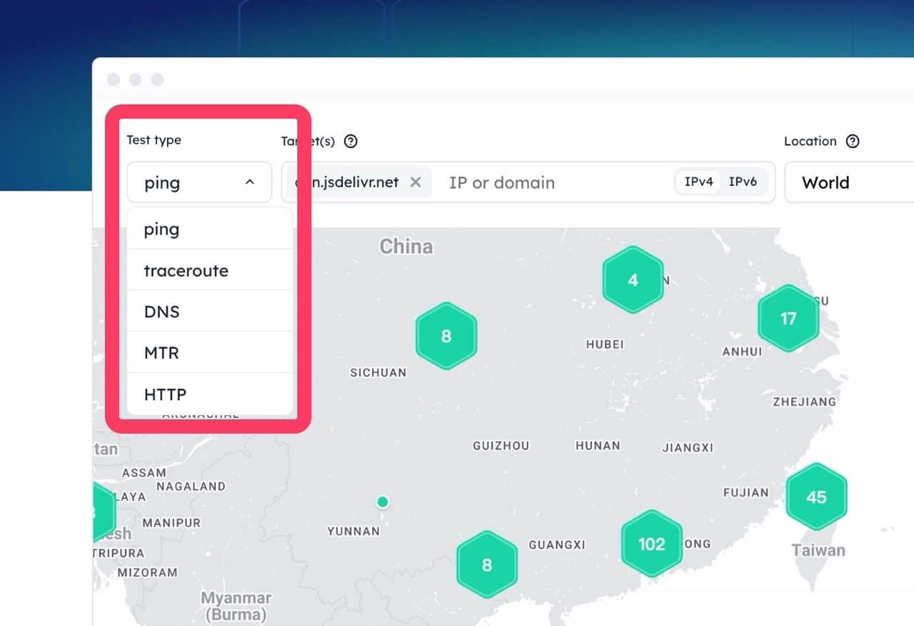Click the ANHUI map label
This screenshot has width=914, height=626.
click(x=742, y=352)
